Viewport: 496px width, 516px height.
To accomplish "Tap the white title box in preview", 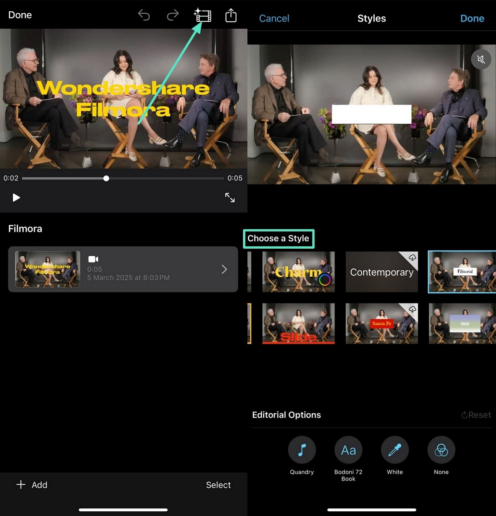I will click(371, 114).
